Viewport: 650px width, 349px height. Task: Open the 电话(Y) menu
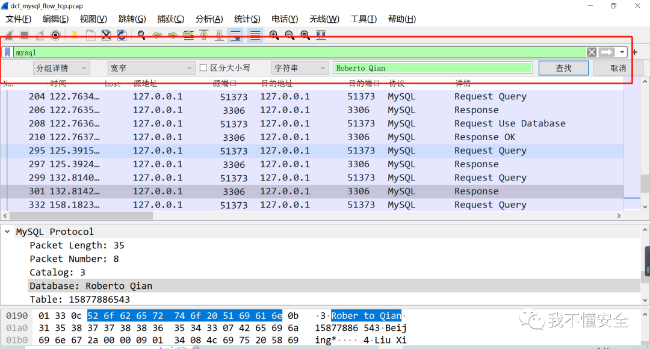285,19
